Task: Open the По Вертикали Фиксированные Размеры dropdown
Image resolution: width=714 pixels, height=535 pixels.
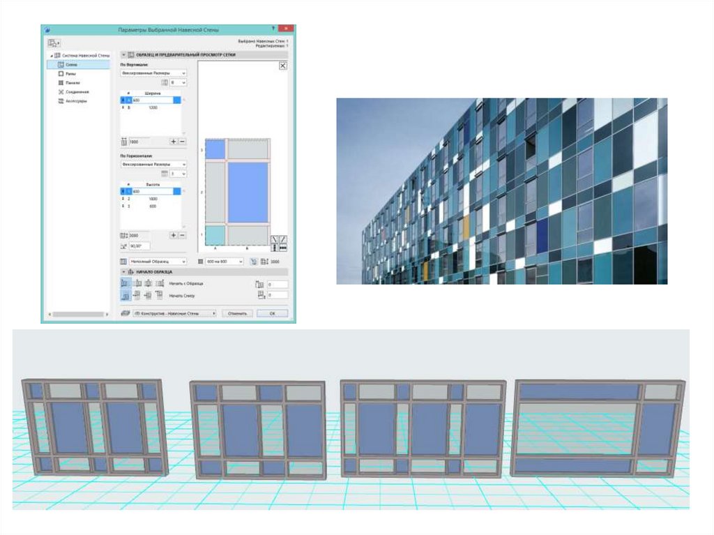Action: (153, 73)
